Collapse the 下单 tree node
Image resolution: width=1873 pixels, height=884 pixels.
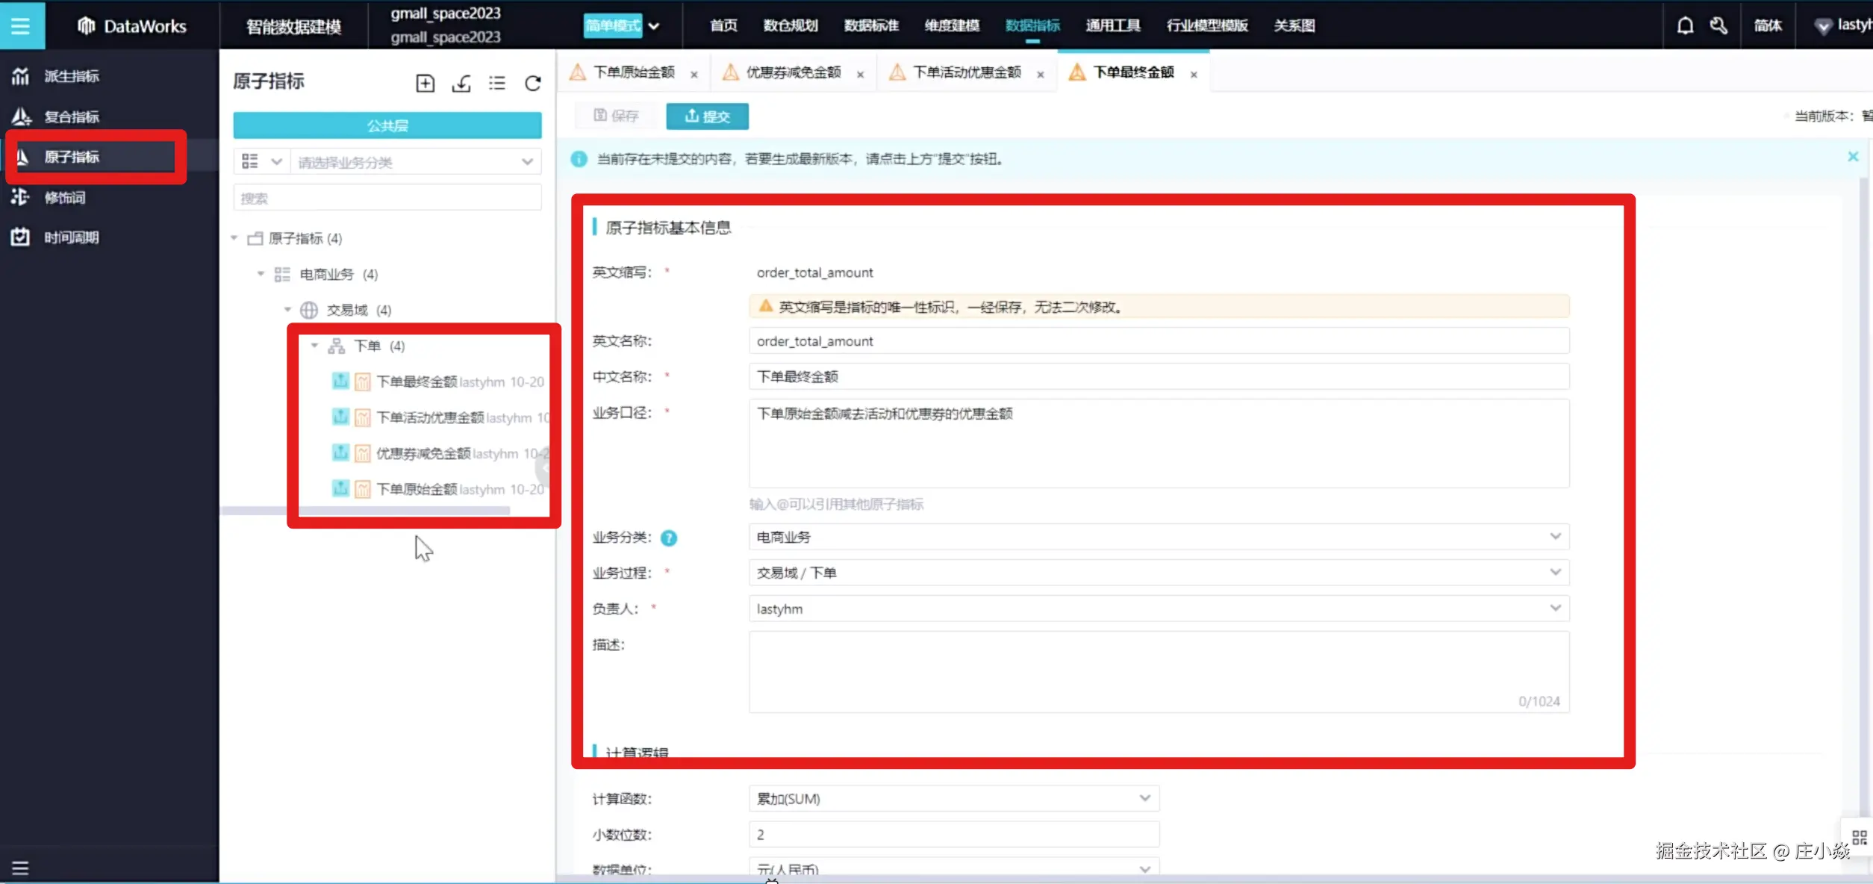pyautogui.click(x=315, y=346)
